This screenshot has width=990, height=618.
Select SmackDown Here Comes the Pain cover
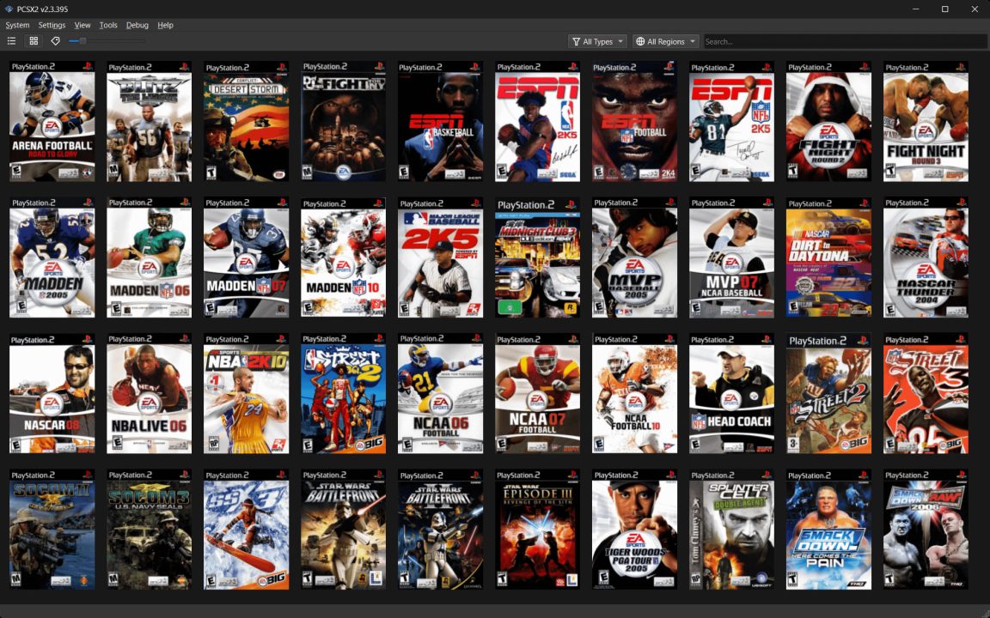[x=829, y=530]
